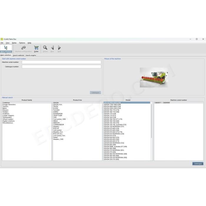
Task: Switch to the Search material tab
Action: [18, 55]
